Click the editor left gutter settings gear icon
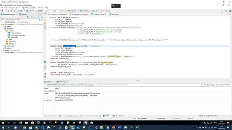Image resolution: width=232 pixels, height=130 pixels. coord(45,62)
